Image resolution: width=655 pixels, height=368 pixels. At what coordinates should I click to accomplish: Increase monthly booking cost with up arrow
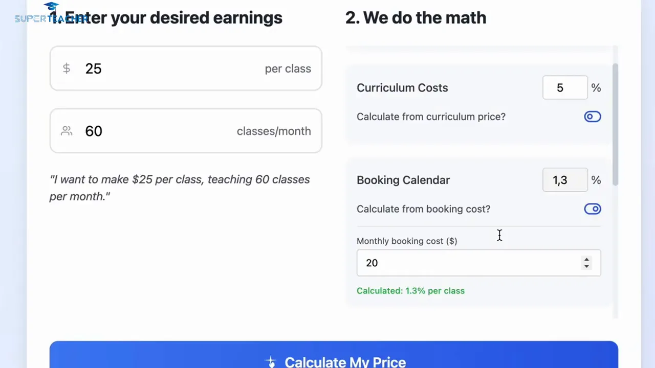586,259
